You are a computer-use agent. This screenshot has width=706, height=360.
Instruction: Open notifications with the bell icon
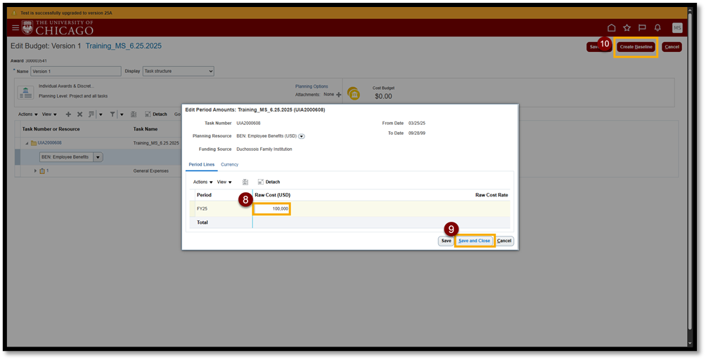point(657,27)
